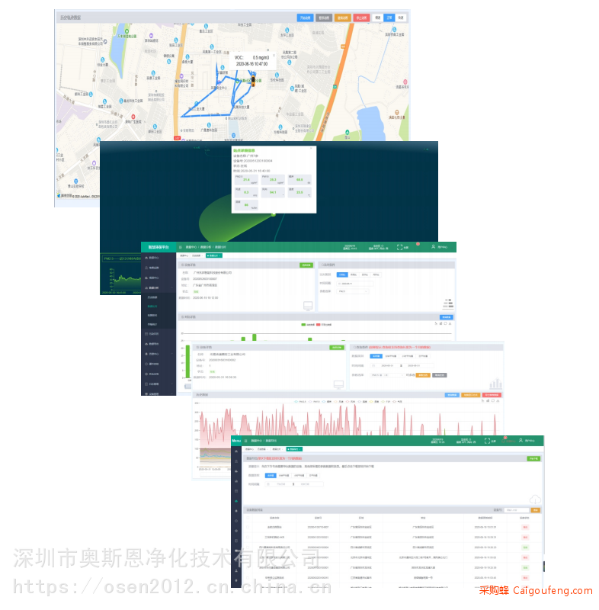Viewport: 599px width, 610px height.
Task: Switch to first tab in front window tab bar
Action: click(x=249, y=449)
